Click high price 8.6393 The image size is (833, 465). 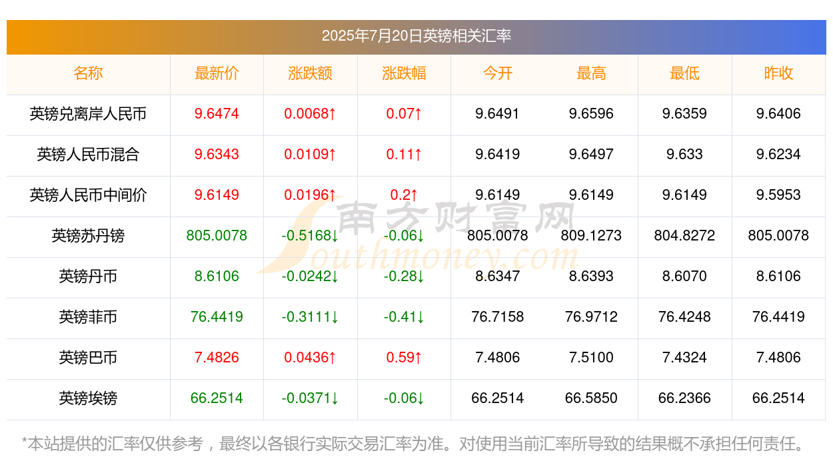click(591, 276)
